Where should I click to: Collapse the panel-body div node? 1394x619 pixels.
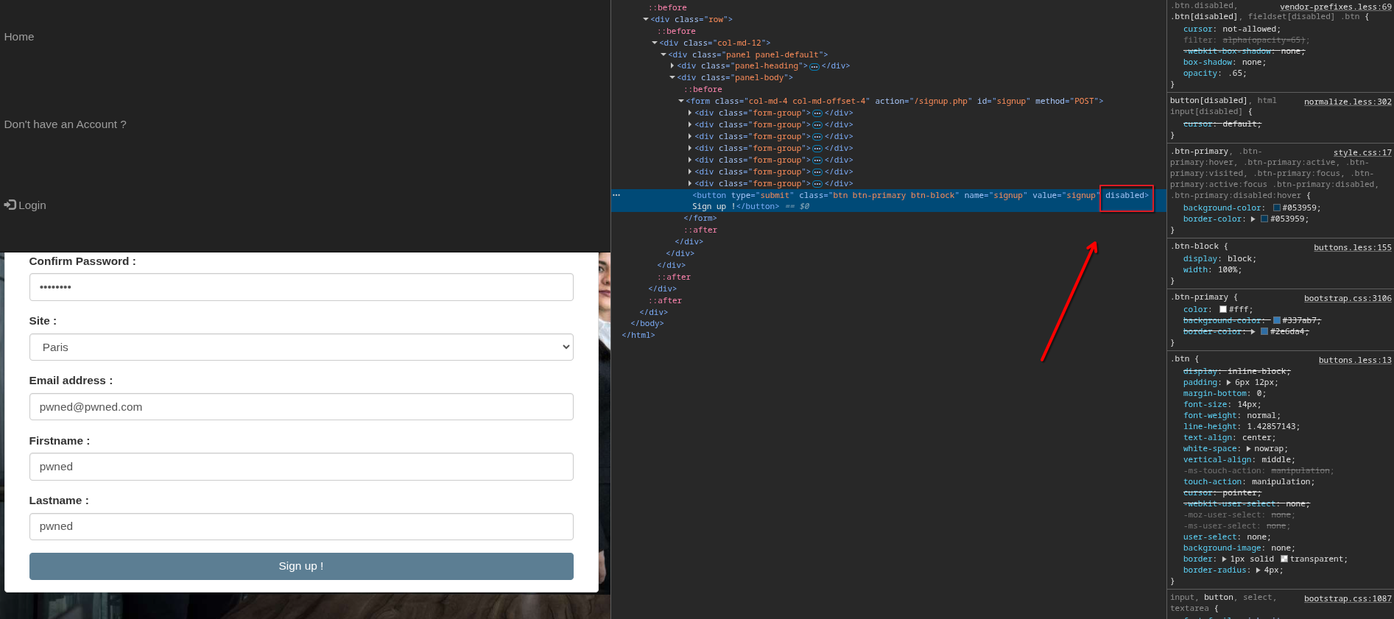point(672,77)
